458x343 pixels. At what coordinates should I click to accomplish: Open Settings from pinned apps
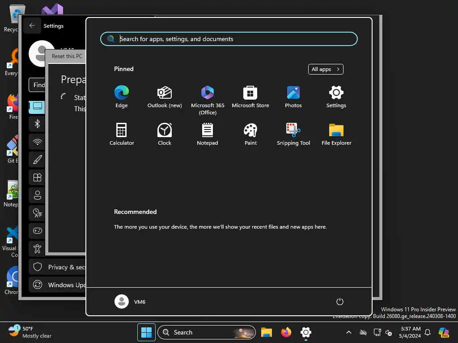click(336, 97)
